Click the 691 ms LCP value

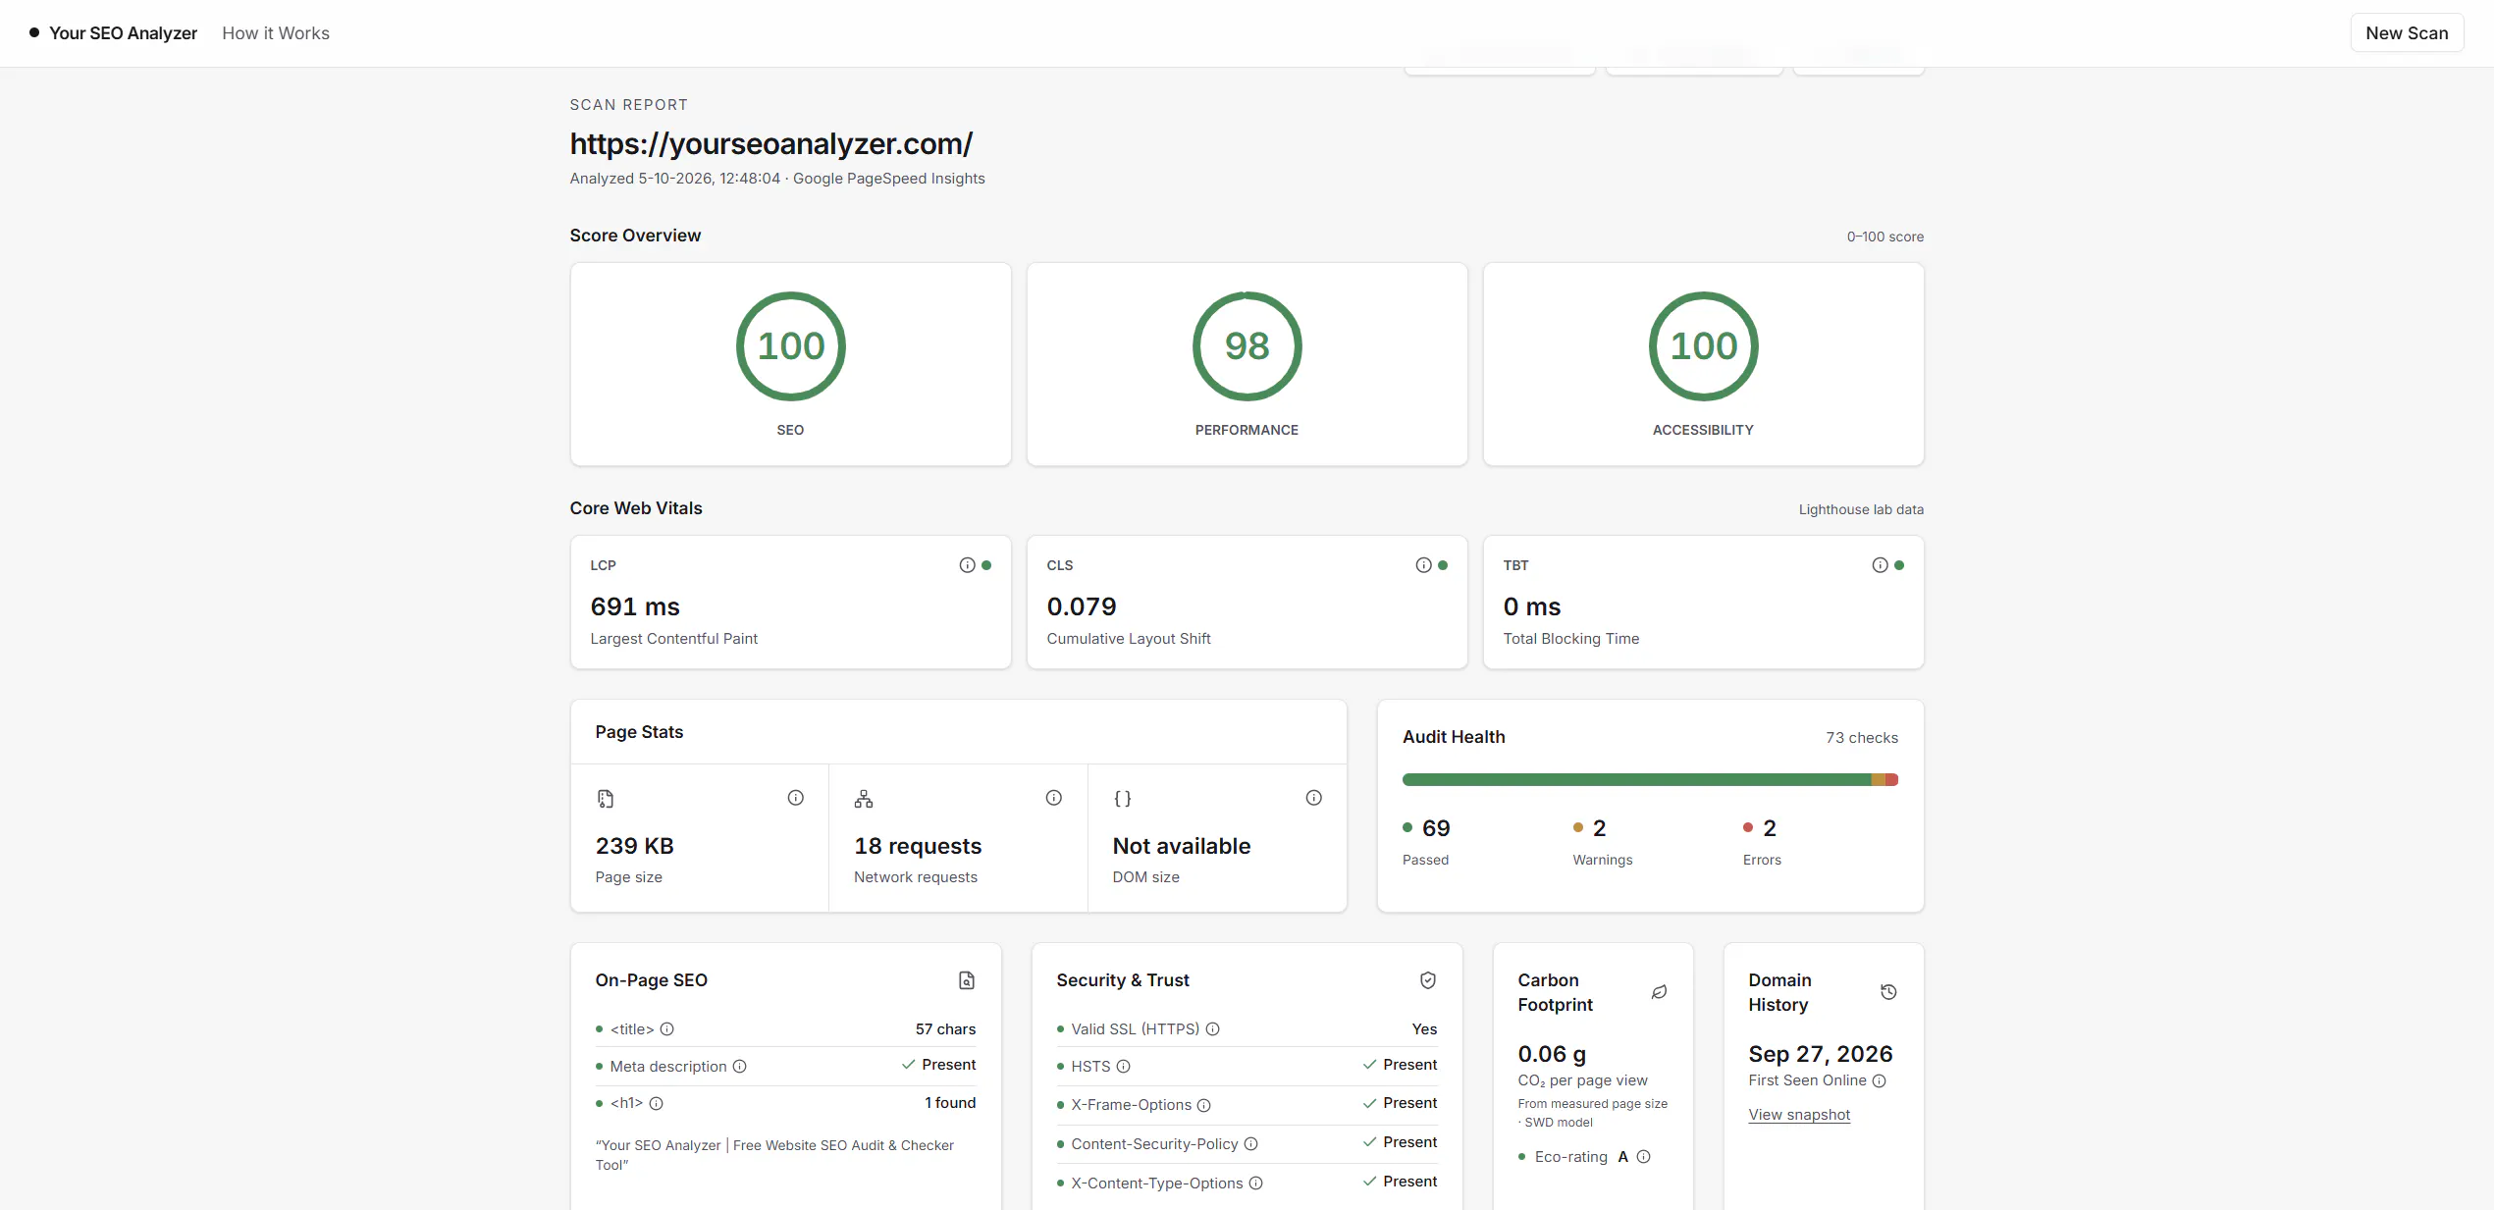[x=635, y=606]
